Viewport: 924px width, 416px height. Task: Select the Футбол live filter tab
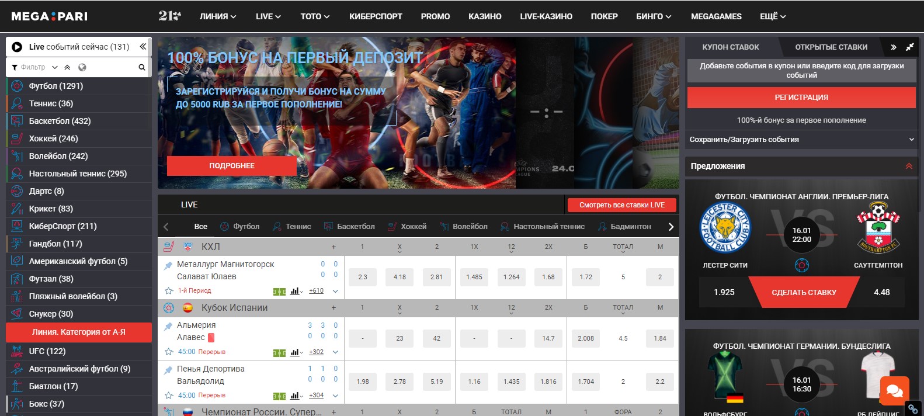[x=239, y=226]
